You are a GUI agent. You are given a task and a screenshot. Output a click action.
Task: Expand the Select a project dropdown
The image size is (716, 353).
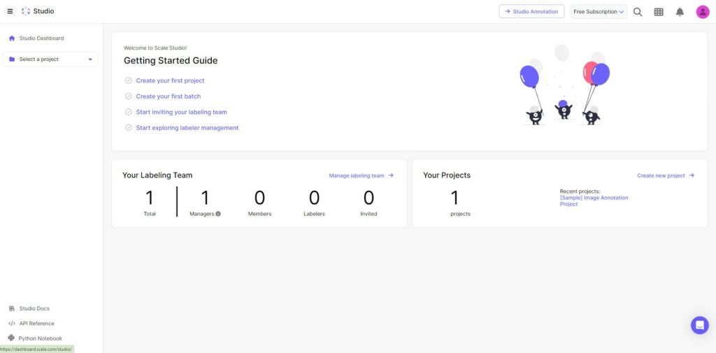50,59
